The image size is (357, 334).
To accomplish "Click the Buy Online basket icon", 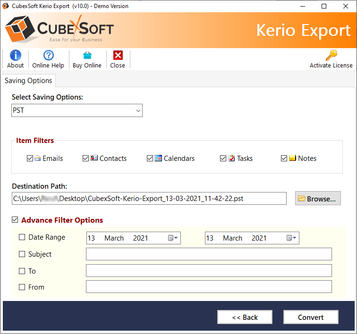I will click(x=87, y=55).
